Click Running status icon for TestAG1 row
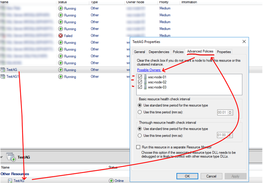This screenshot has height=183, width=263. click(x=60, y=77)
